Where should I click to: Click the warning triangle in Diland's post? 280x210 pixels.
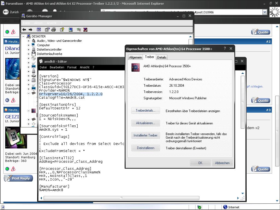[x=13, y=100]
